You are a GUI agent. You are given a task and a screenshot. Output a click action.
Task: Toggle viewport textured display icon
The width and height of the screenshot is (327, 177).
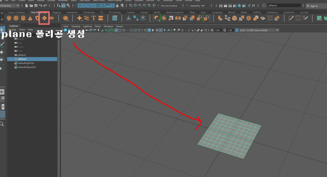tap(161, 30)
